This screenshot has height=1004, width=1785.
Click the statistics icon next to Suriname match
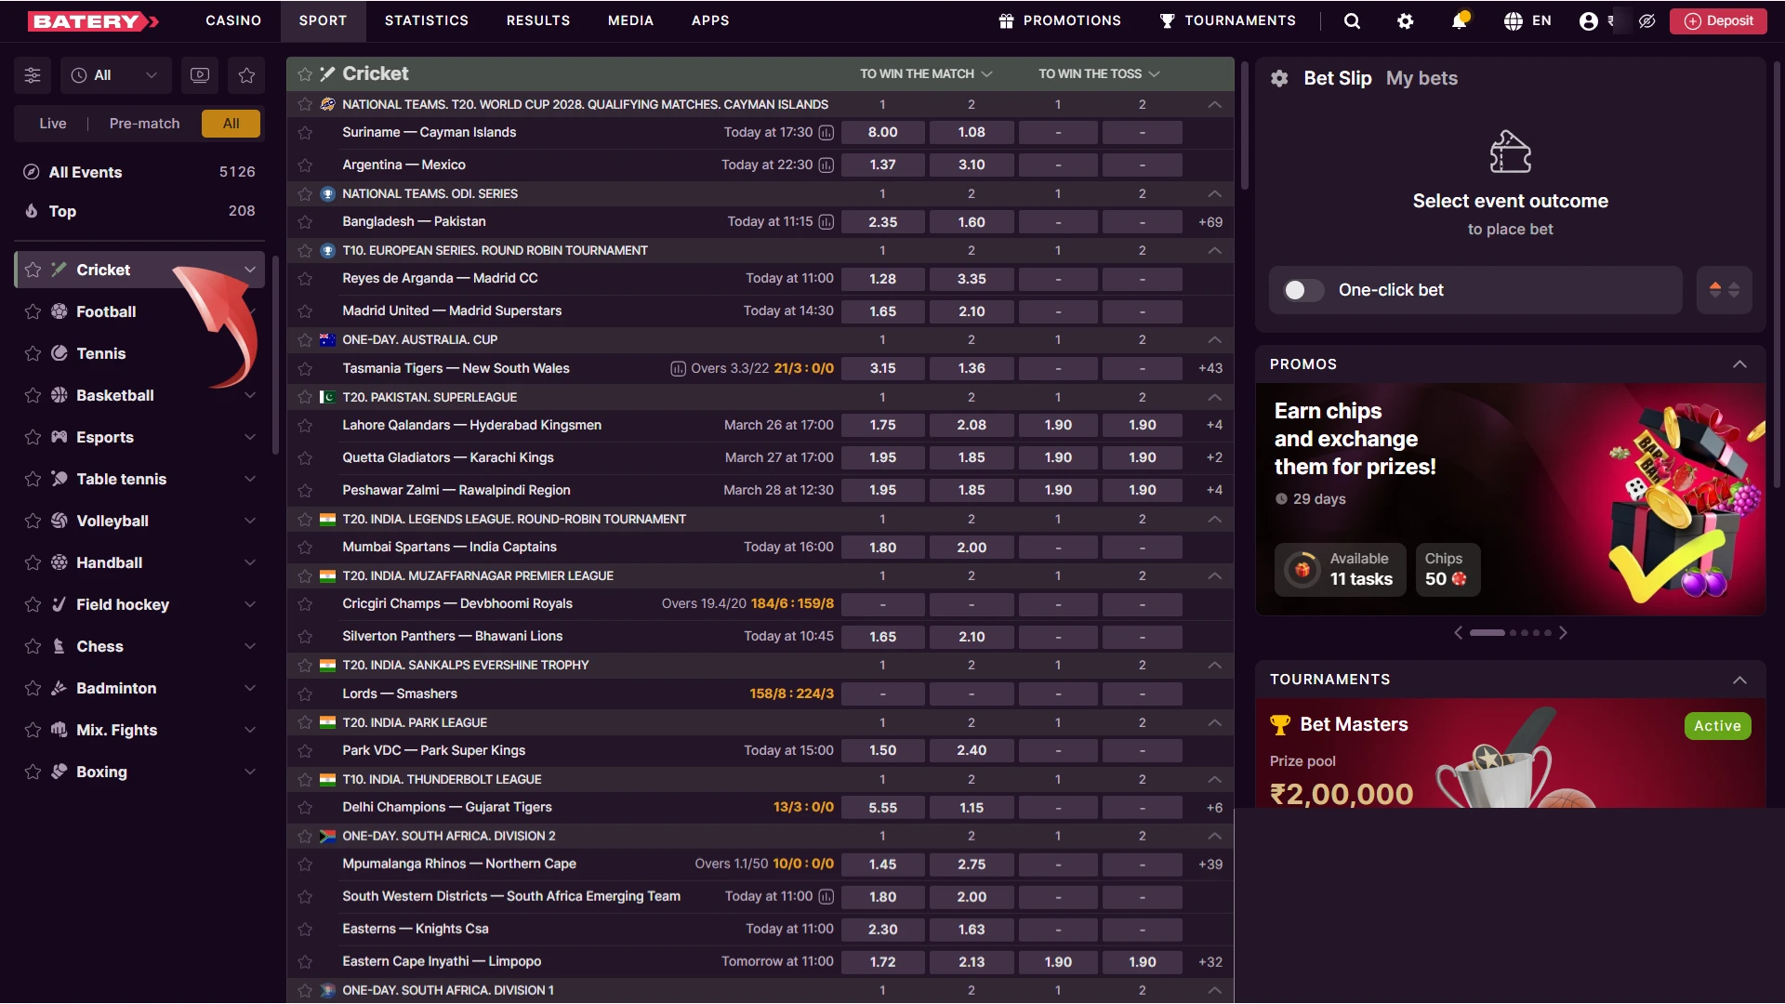click(826, 132)
